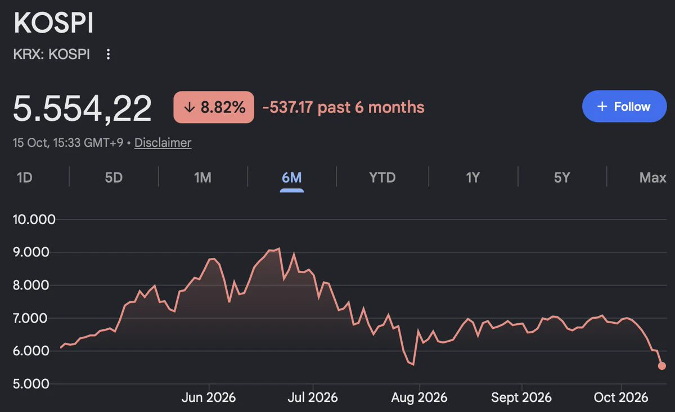Click the Aug 2026 axis label
The width and height of the screenshot is (675, 412).
[x=419, y=397]
